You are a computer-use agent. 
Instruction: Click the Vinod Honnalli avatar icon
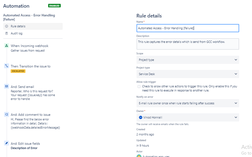coord(140,117)
